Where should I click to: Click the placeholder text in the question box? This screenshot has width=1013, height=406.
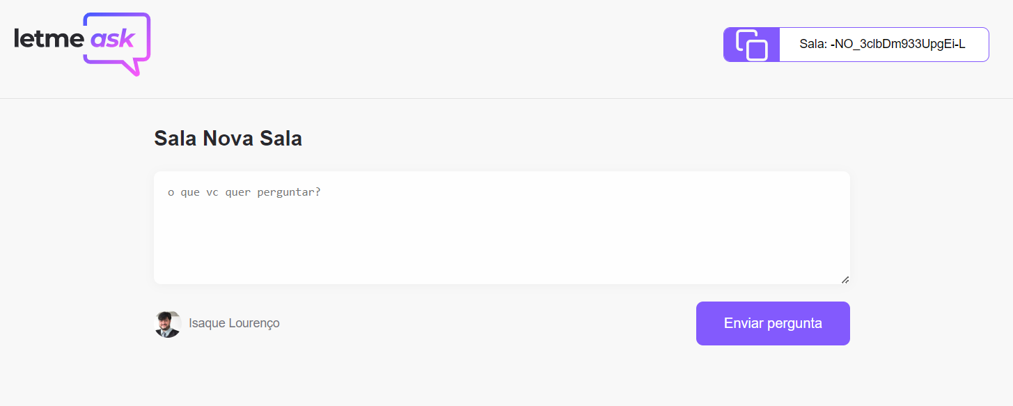pos(244,192)
